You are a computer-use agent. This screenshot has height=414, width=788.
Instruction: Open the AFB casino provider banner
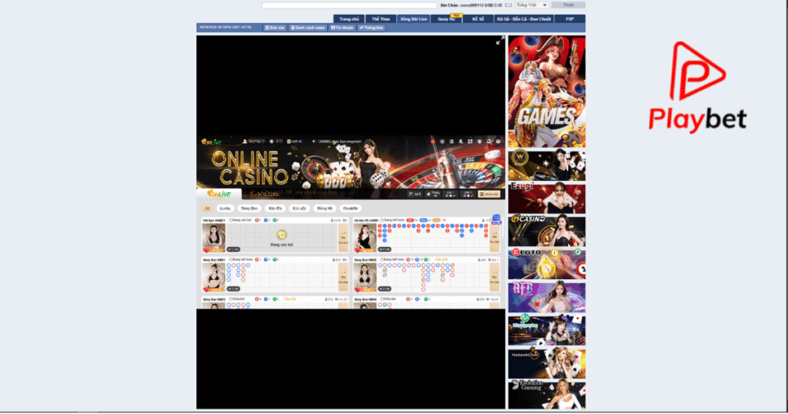tap(547, 297)
